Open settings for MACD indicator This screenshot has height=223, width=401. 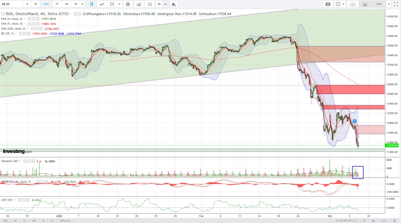pos(42,182)
